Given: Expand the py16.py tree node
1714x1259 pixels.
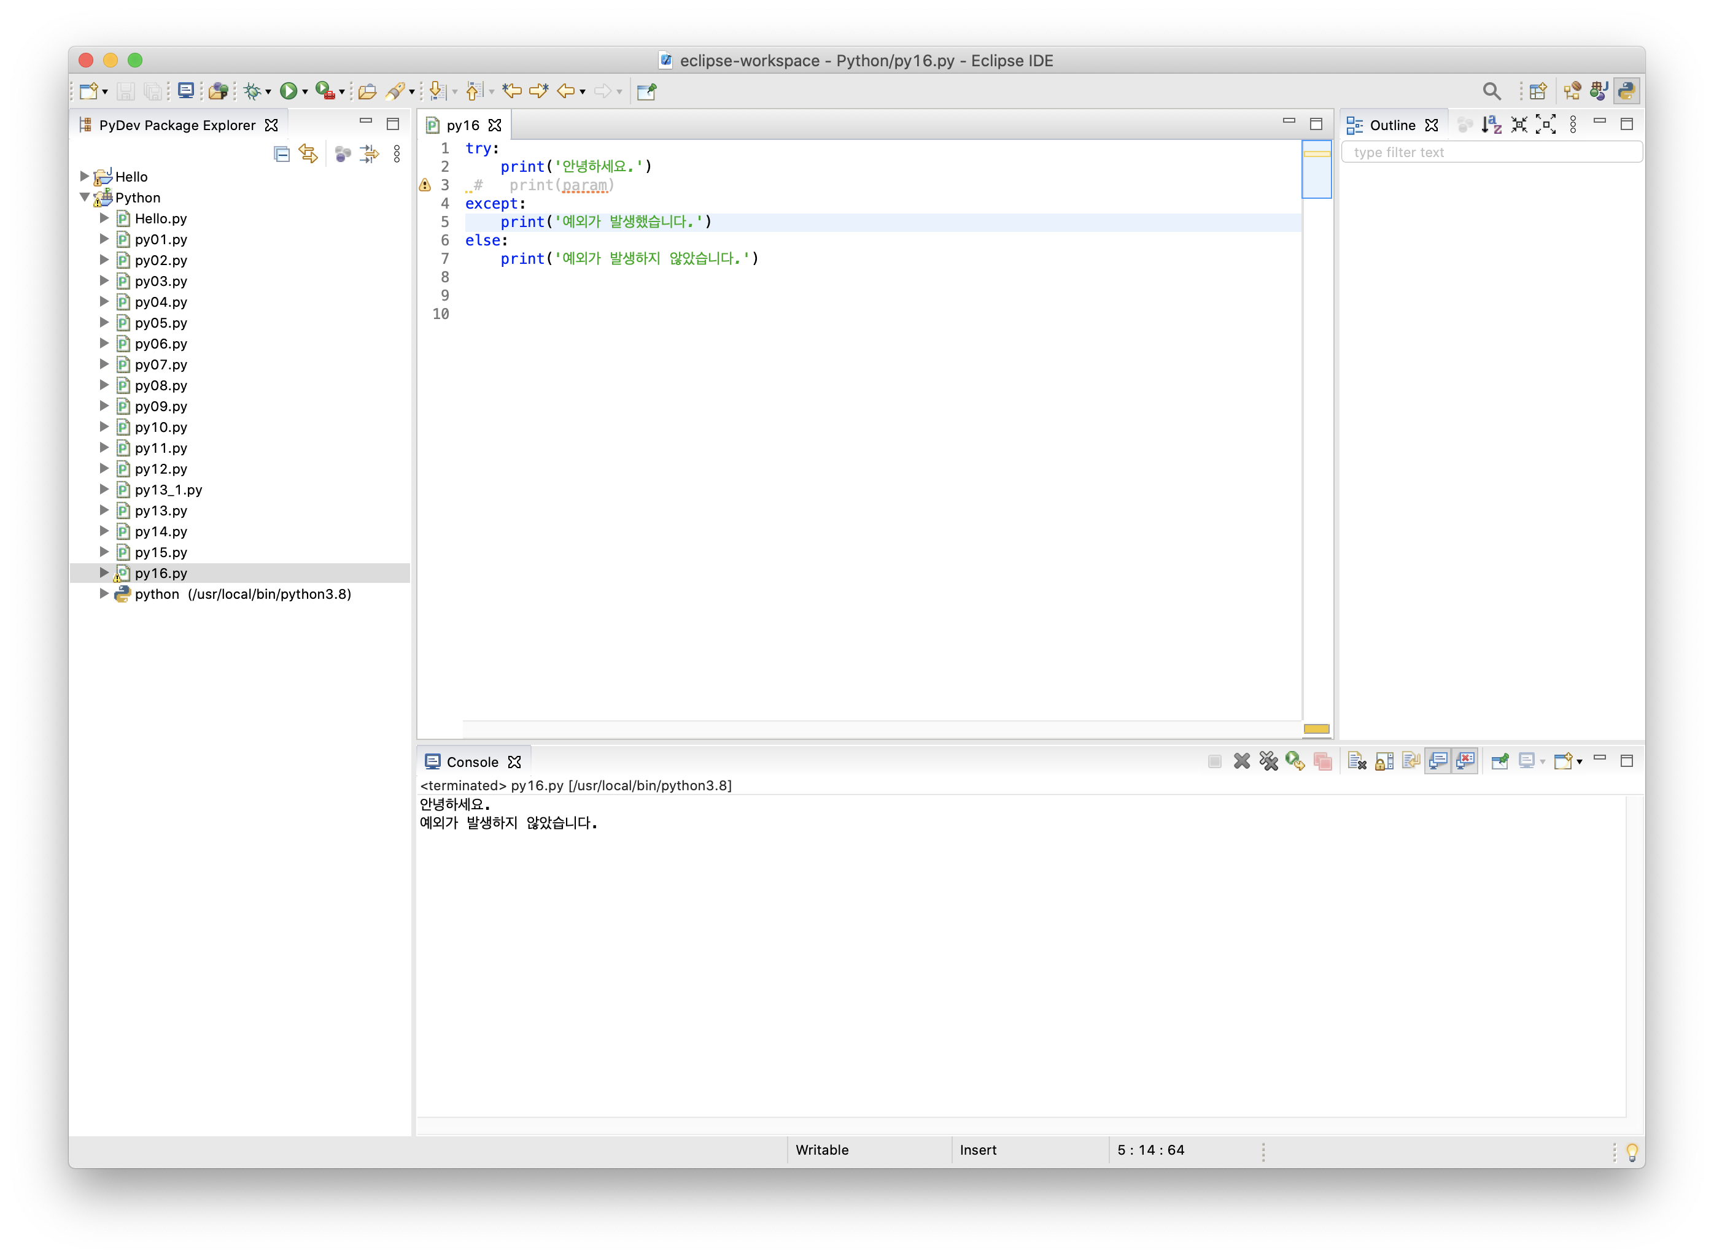Looking at the screenshot, I should (x=104, y=572).
